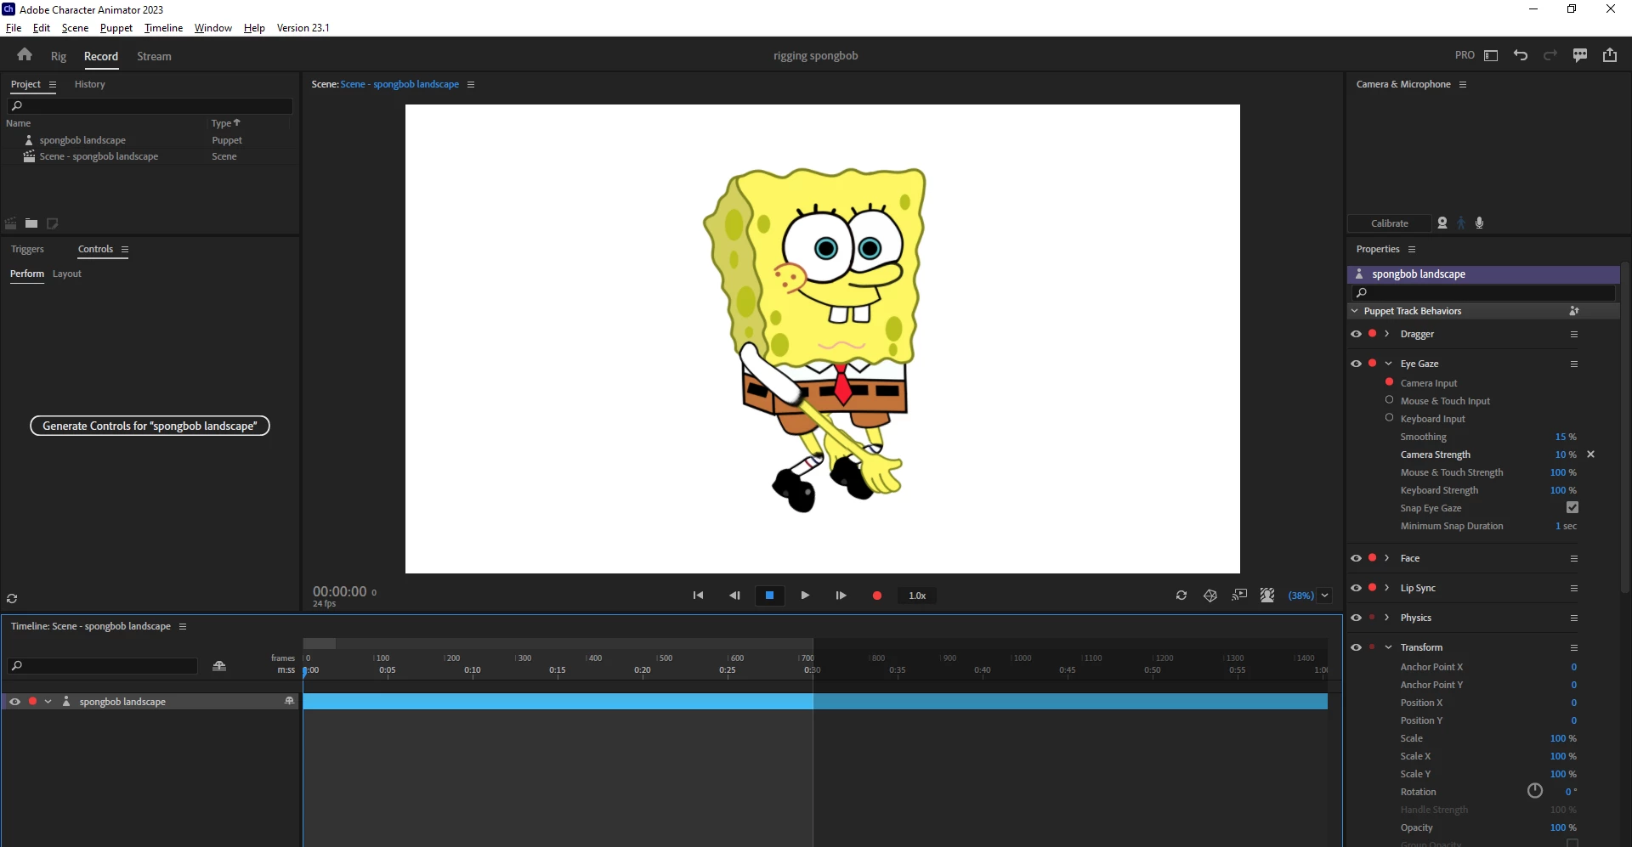Image resolution: width=1632 pixels, height=847 pixels.
Task: Open the Dragger behavior menu icon
Action: click(1574, 334)
